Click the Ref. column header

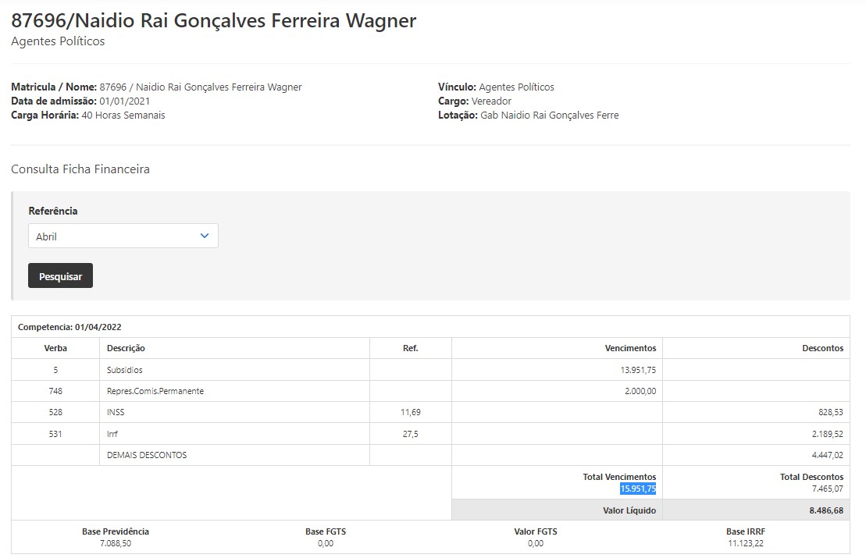tap(410, 348)
